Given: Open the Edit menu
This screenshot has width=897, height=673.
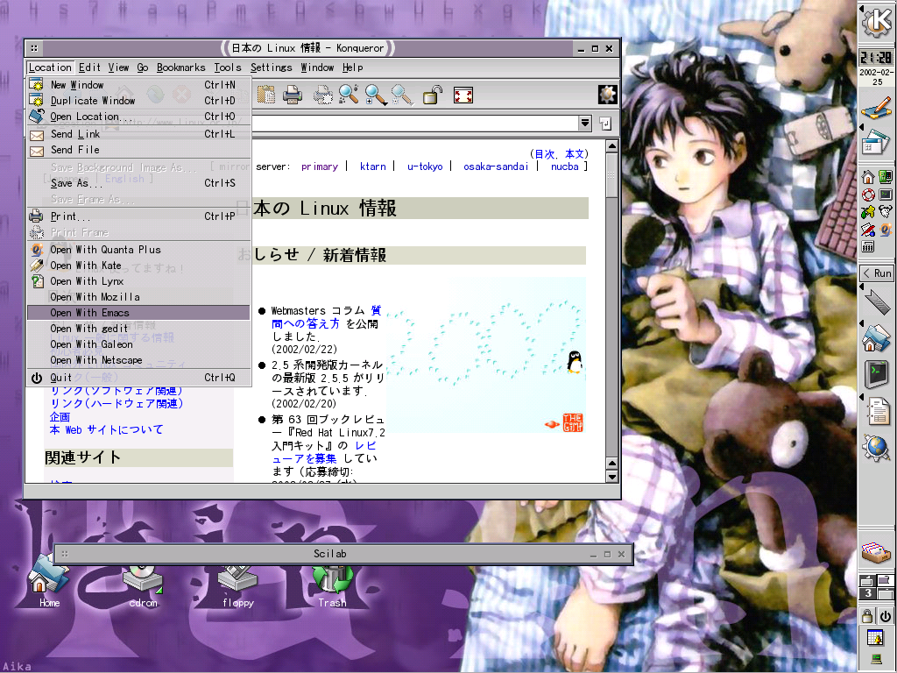Looking at the screenshot, I should tap(89, 67).
